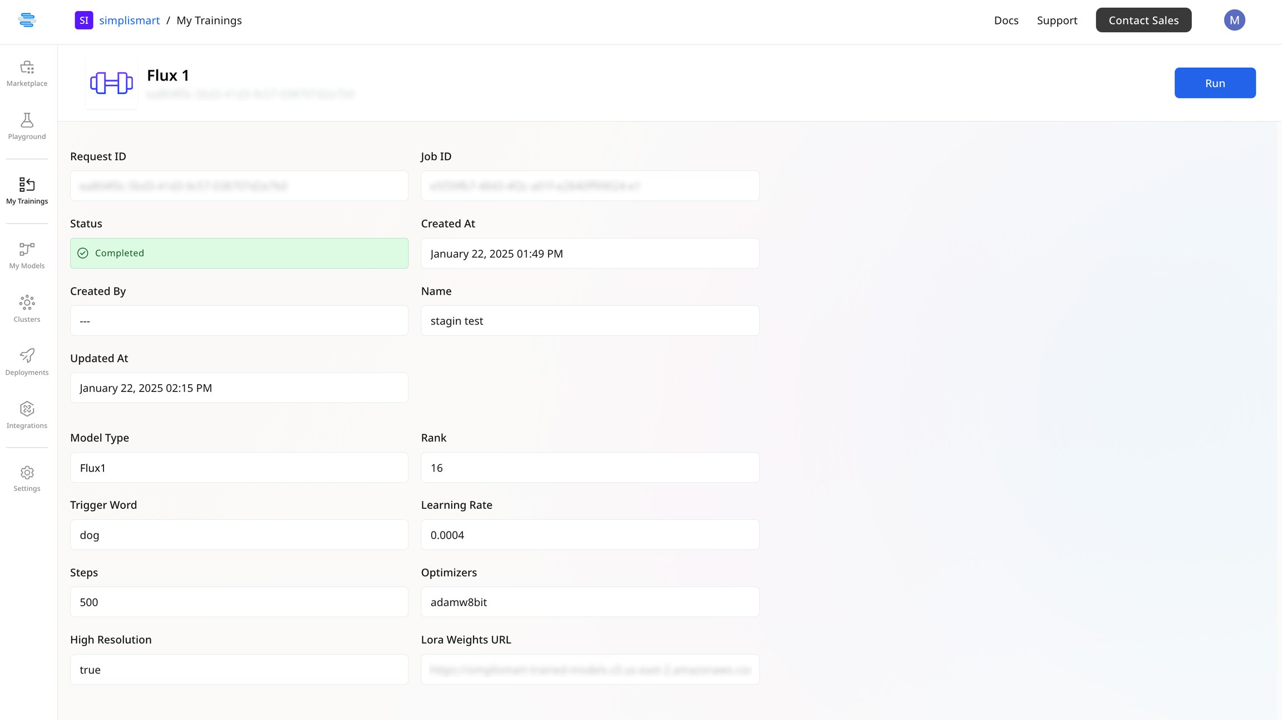Click the High Resolution field 'true'

239,669
